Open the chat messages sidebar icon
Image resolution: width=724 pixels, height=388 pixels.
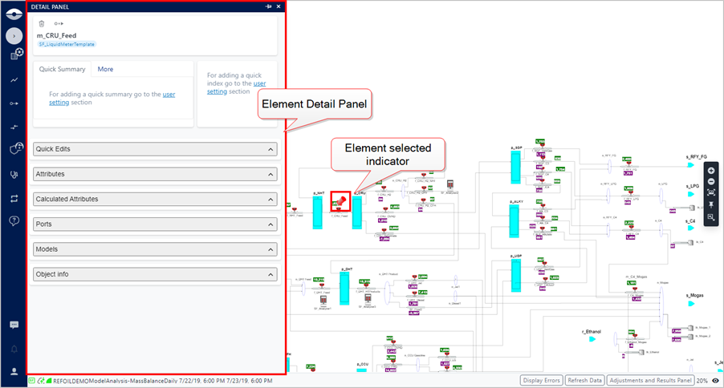(x=14, y=325)
